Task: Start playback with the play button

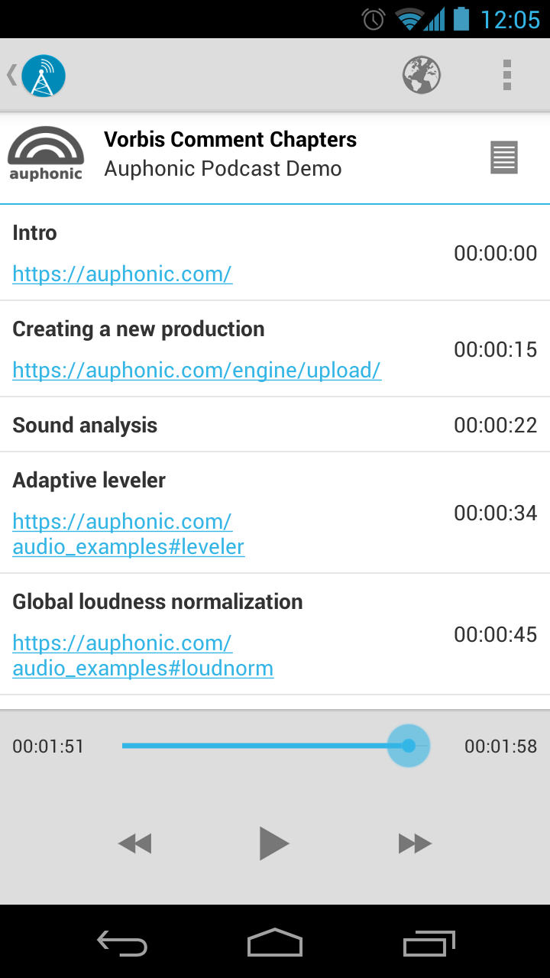Action: [x=274, y=844]
